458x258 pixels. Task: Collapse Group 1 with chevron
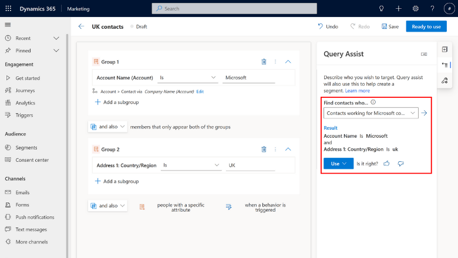(288, 62)
